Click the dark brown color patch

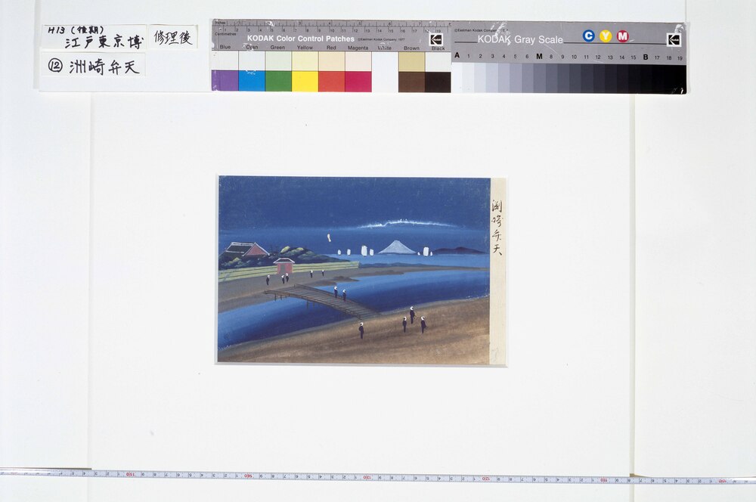[x=411, y=82]
